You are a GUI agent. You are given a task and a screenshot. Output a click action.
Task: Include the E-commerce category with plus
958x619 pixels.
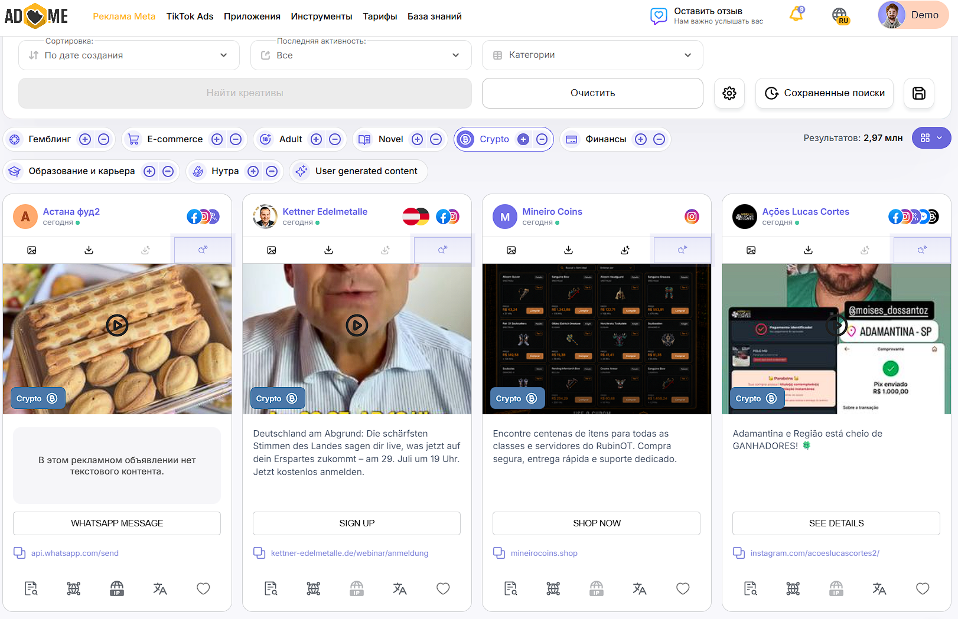point(217,139)
